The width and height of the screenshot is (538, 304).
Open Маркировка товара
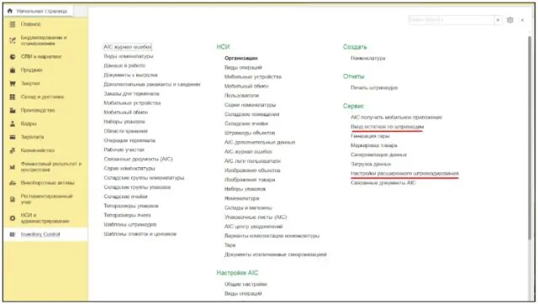tap(374, 145)
